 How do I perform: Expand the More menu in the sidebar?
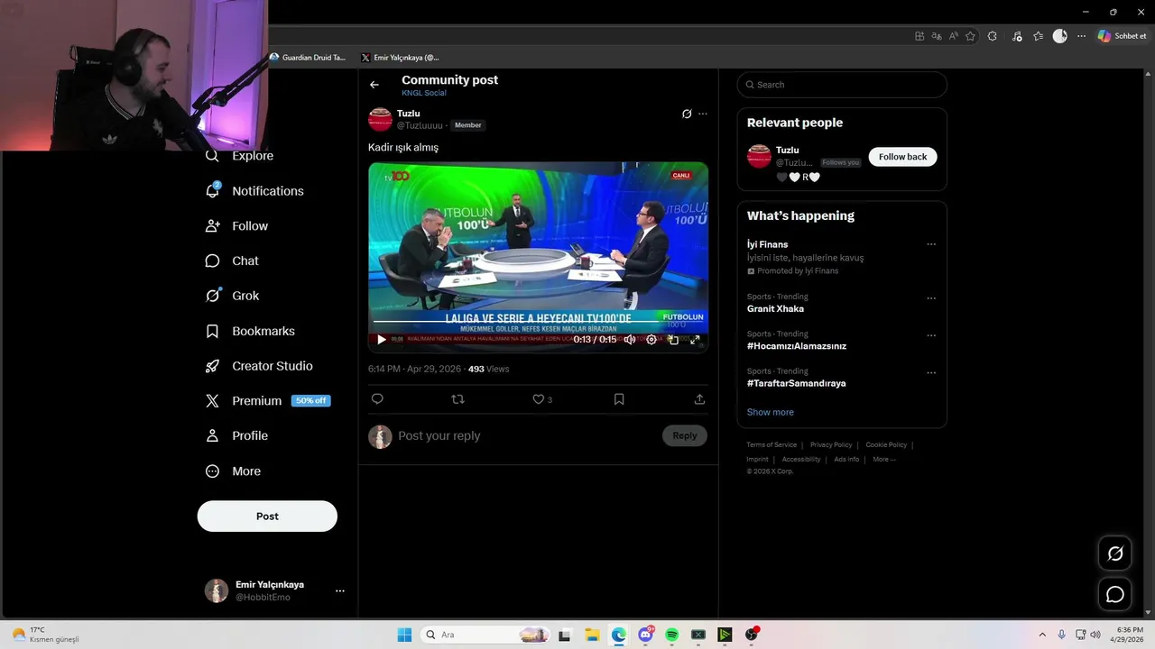pos(234,471)
